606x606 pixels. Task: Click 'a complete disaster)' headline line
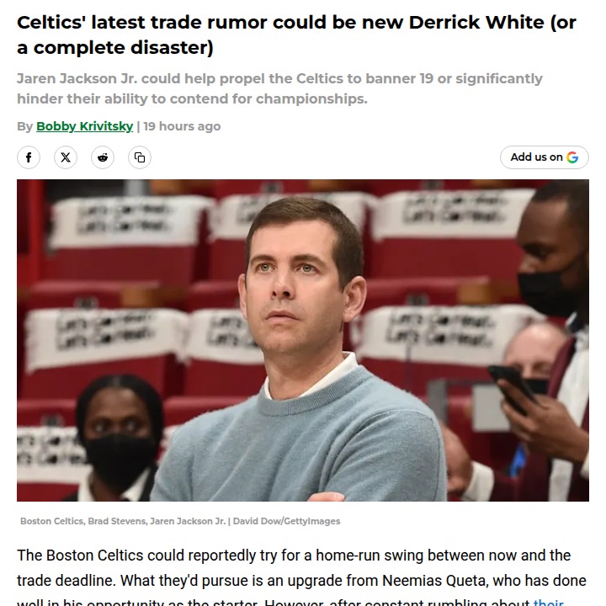pyautogui.click(x=115, y=48)
